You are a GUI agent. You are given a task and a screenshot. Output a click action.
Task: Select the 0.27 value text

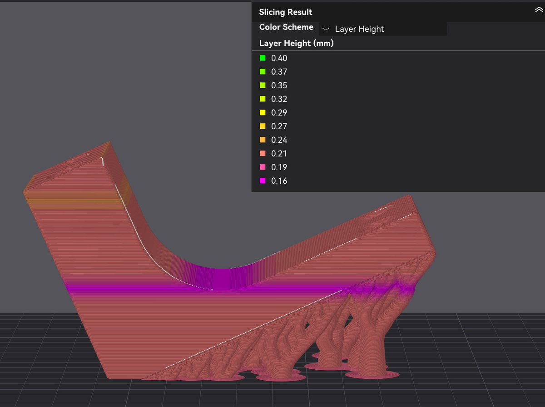(x=279, y=126)
